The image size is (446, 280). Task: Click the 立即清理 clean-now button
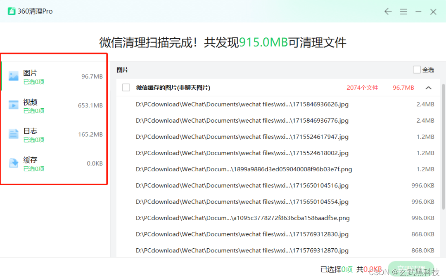tap(411, 268)
